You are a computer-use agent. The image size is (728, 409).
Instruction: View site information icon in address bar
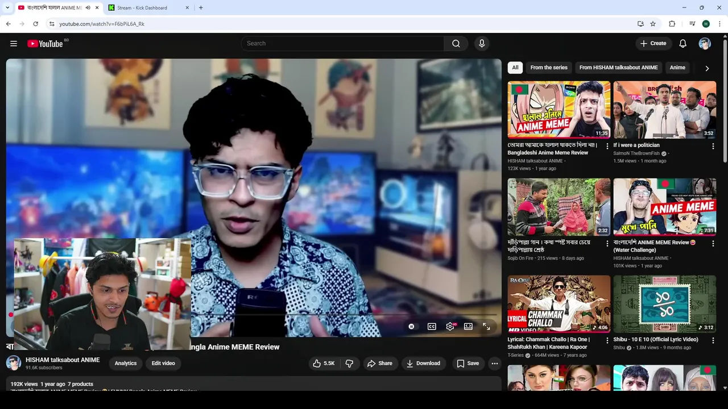pos(52,24)
